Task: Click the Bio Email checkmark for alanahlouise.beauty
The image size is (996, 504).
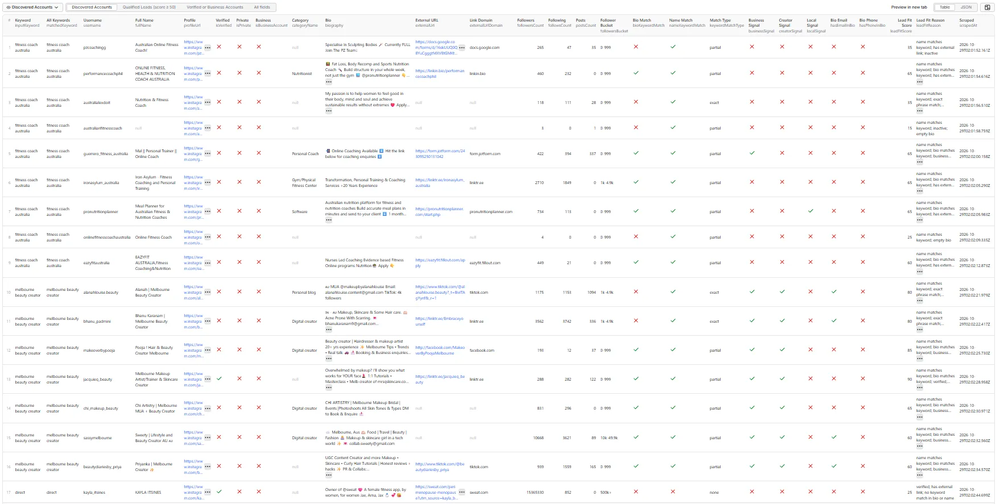Action: [x=834, y=291]
